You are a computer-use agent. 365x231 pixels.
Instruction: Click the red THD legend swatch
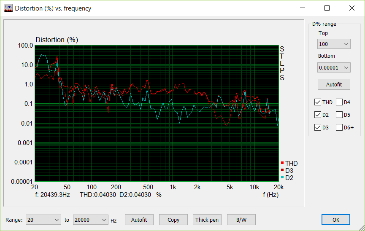[282, 163]
